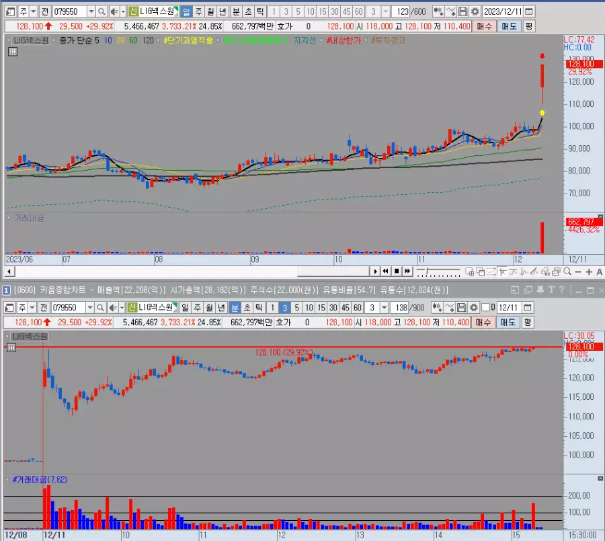Click the candle count field showing 138 in bottom chart

click(401, 308)
